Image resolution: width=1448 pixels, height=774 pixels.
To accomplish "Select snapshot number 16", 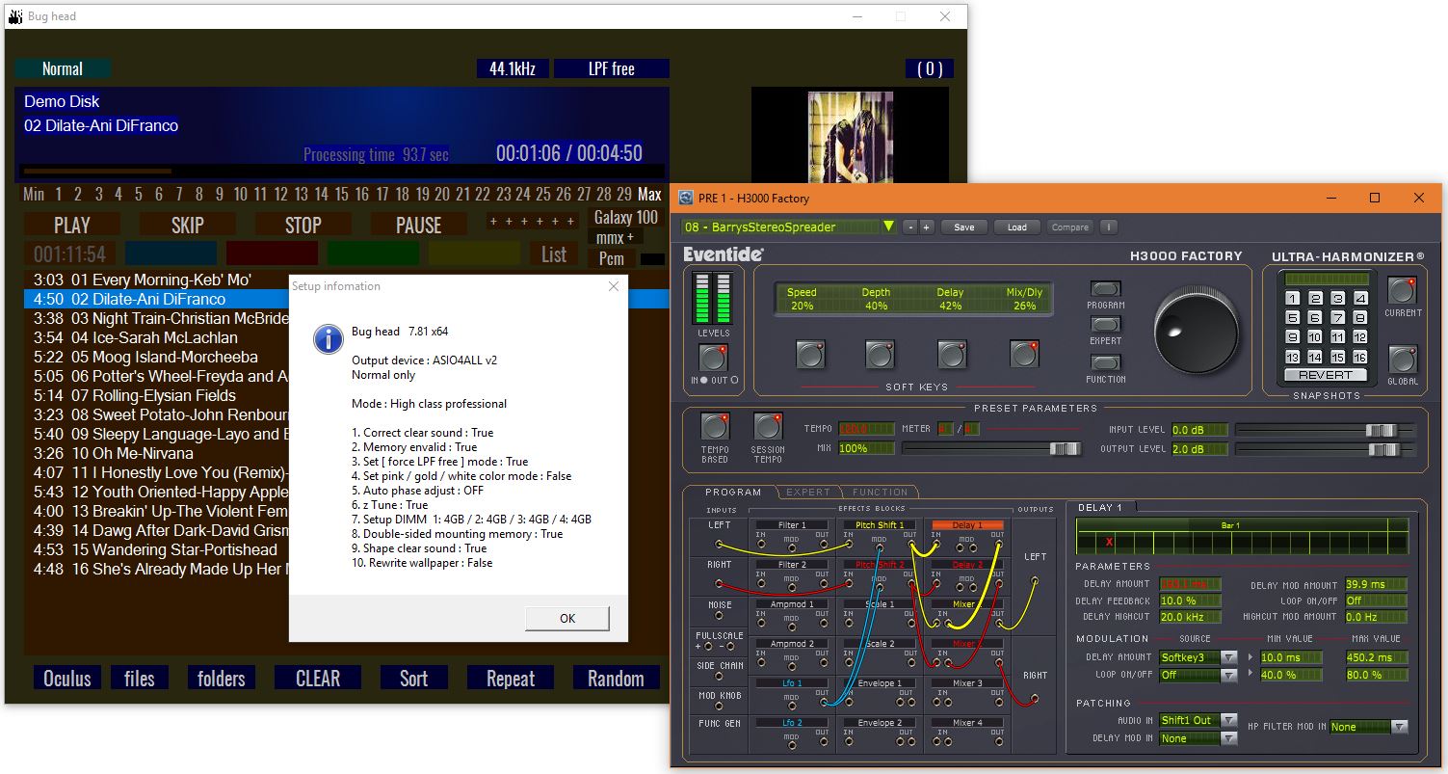I will pos(1360,357).
